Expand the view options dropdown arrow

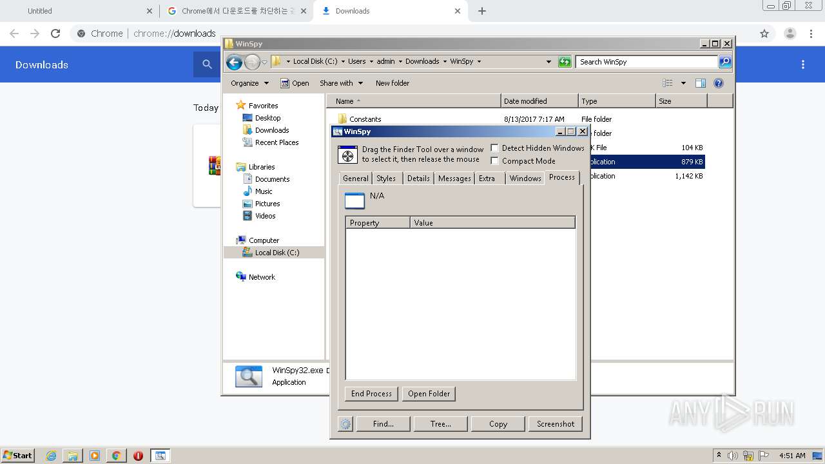[x=683, y=83]
